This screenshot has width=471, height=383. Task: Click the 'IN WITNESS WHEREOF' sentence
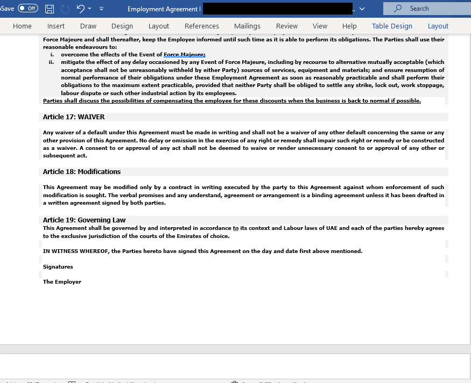(x=203, y=251)
